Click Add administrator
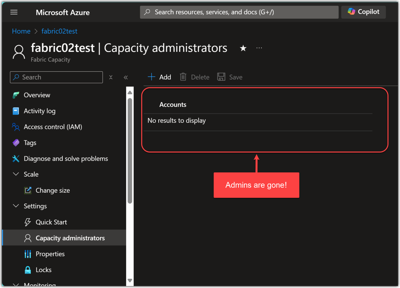The height and width of the screenshot is (288, 400). click(159, 77)
